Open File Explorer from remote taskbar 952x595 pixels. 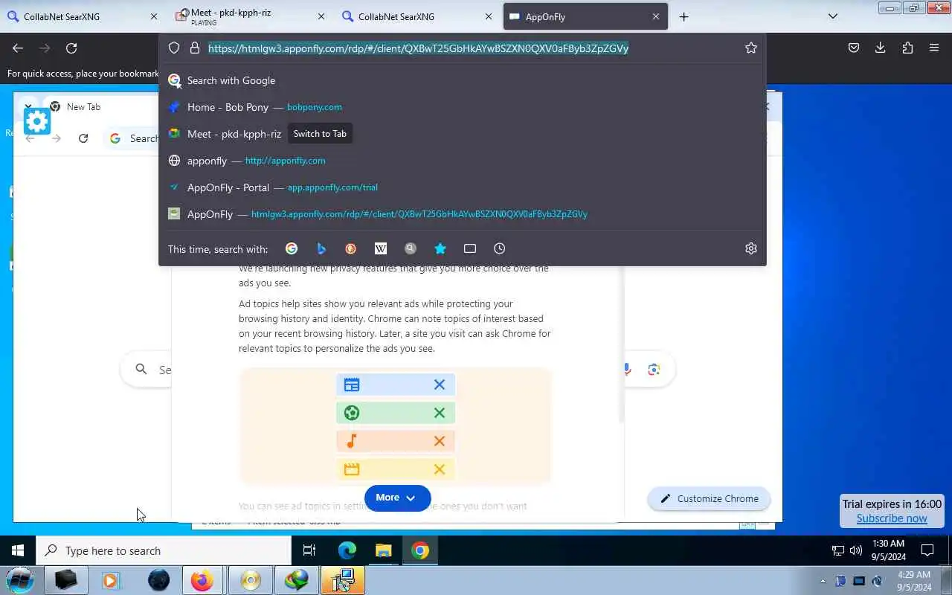click(x=384, y=550)
